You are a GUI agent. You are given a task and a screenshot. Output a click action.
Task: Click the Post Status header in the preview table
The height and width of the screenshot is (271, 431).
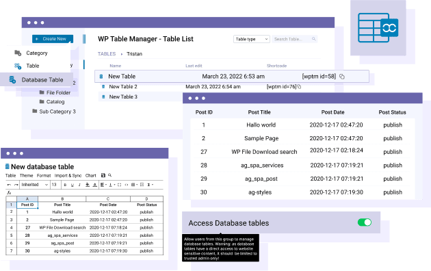[x=392, y=112]
